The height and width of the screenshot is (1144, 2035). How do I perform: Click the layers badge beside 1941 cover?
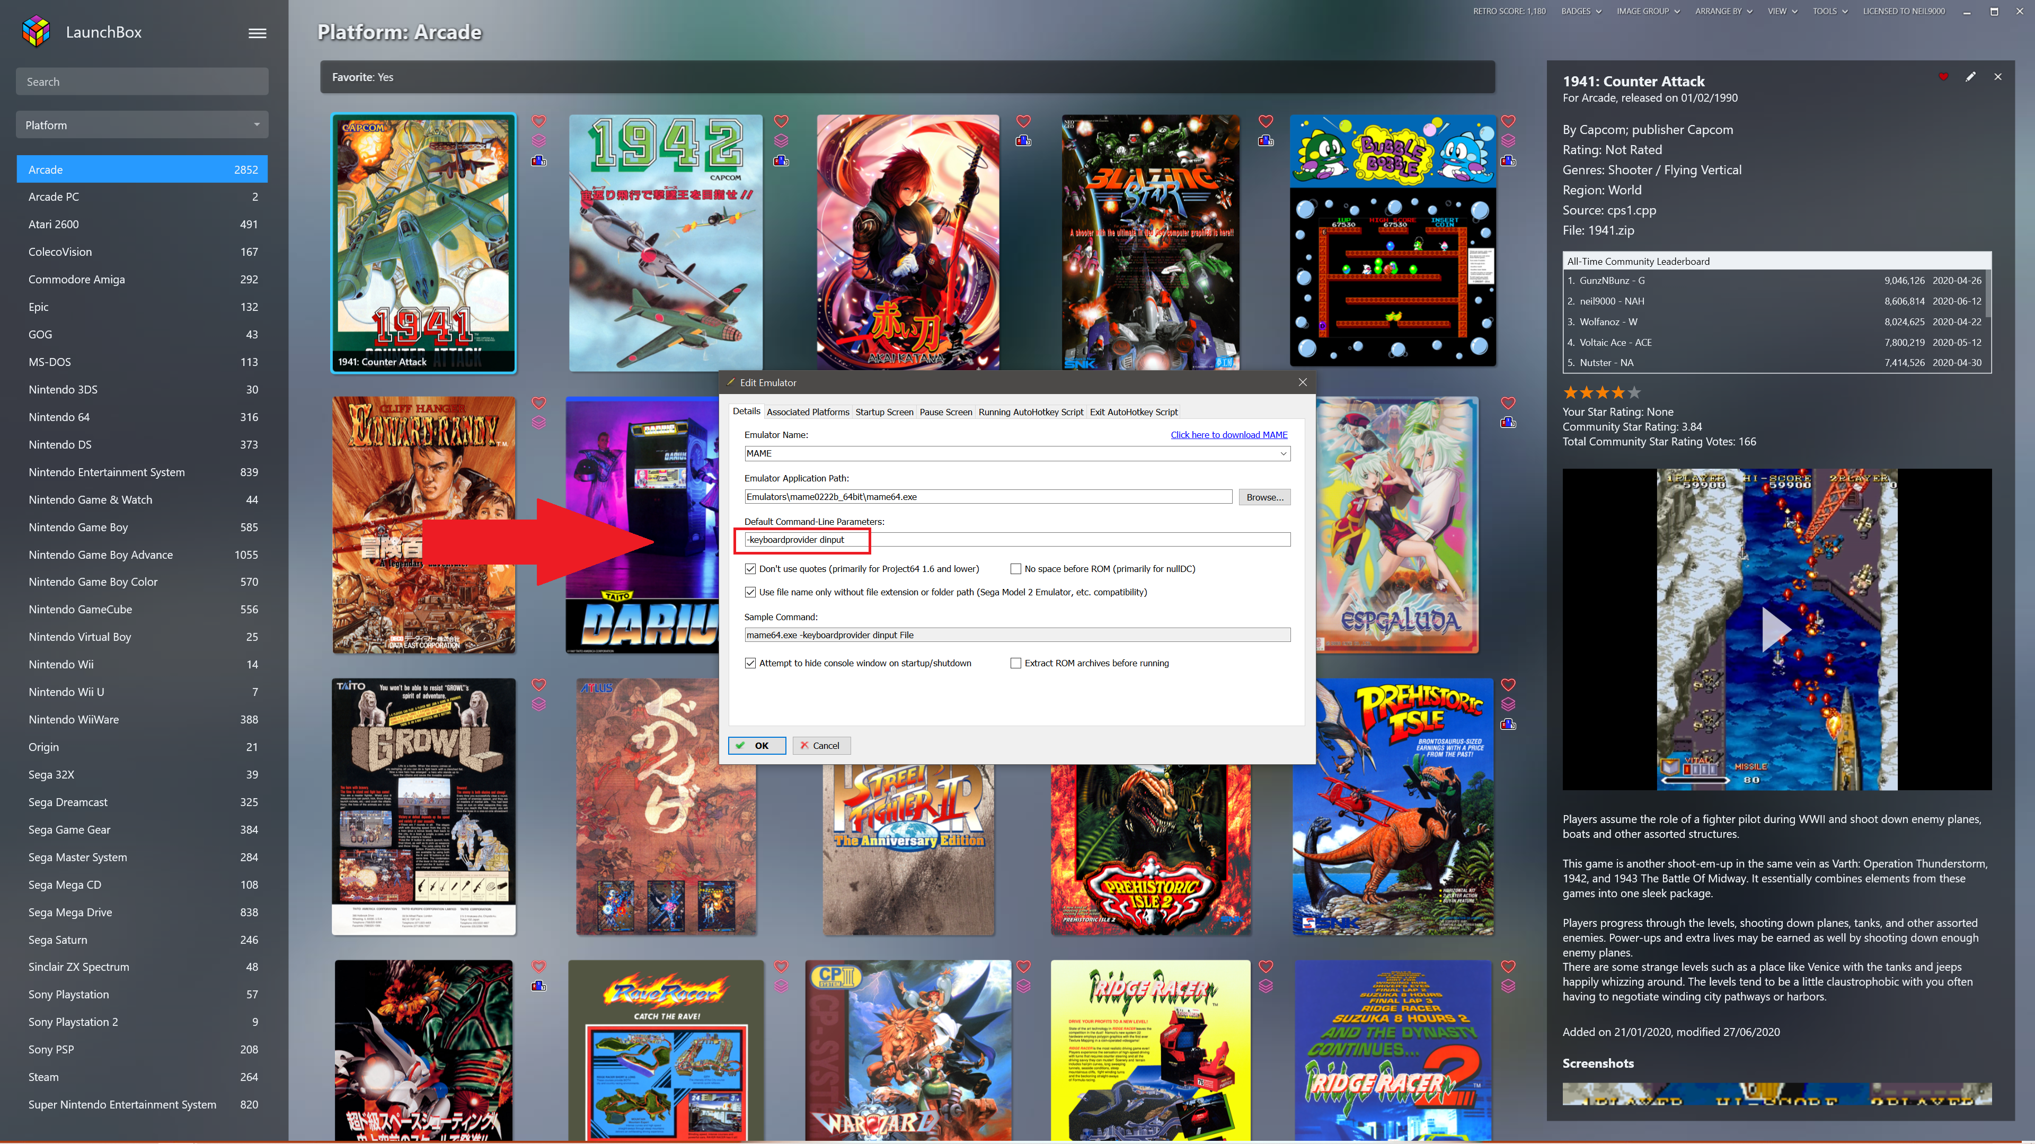click(539, 141)
